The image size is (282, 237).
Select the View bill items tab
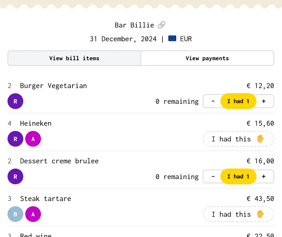click(x=74, y=58)
